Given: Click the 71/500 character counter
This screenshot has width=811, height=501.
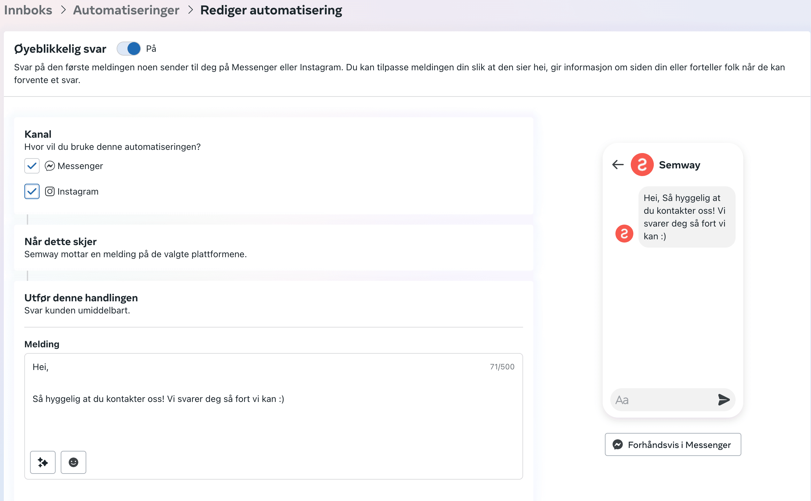Looking at the screenshot, I should pyautogui.click(x=502, y=367).
